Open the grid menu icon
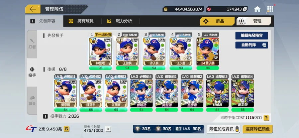299x138 pixels. click(270, 9)
